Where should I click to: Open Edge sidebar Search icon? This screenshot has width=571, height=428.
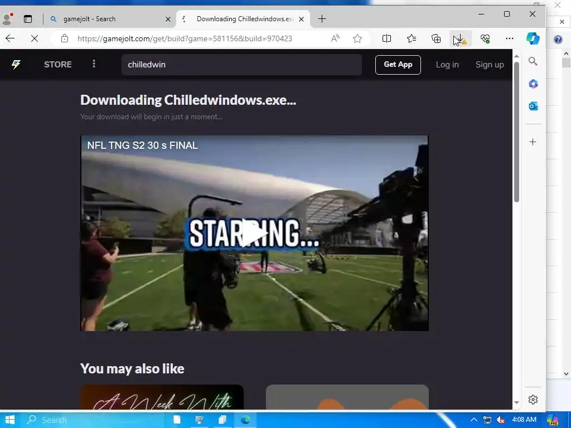pos(533,61)
